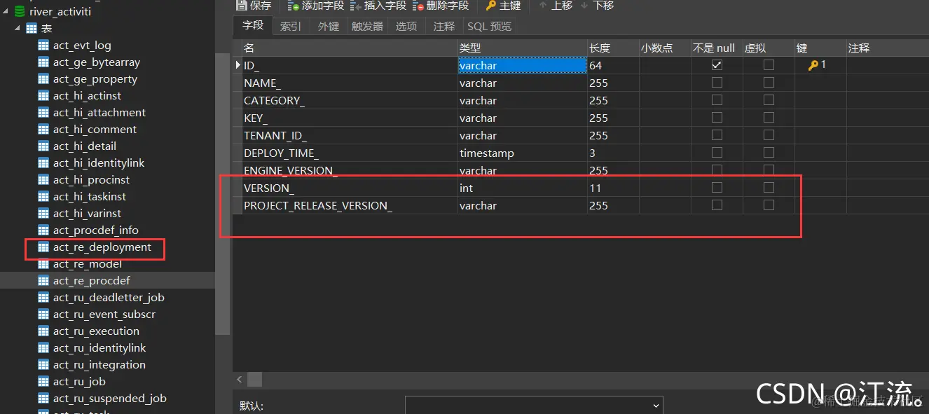Click the act_hi_taskinst table icon
Viewport: 929px width, 414px height.
pyautogui.click(x=43, y=197)
